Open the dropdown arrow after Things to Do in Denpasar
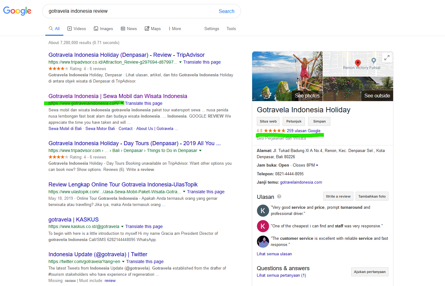Screen dimensions: 445x286 pyautogui.click(x=200, y=150)
